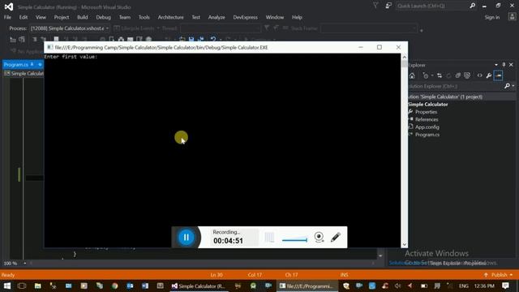
Task: Click the Save toolbar icon
Action: tap(191, 40)
